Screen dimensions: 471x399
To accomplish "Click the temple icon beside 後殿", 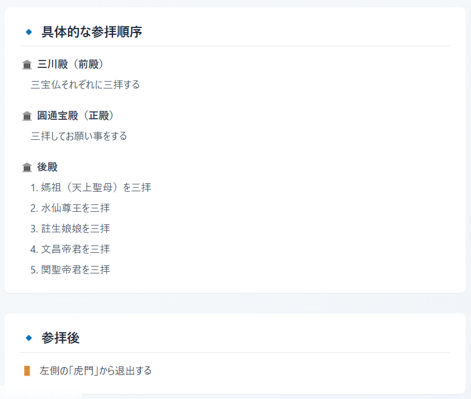I will pyautogui.click(x=27, y=167).
